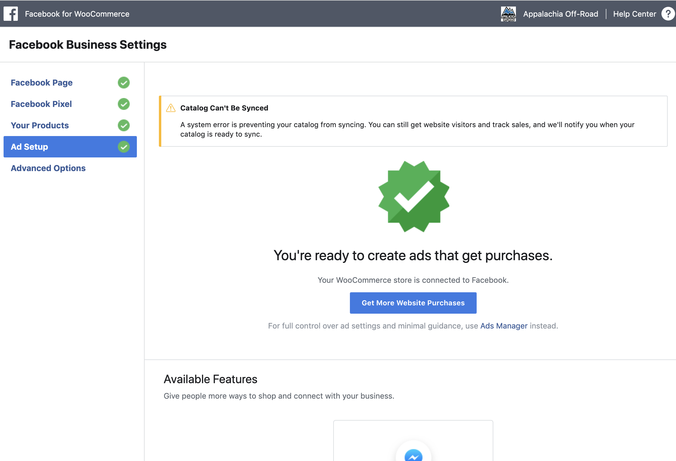
Task: Open the Ads Manager link
Action: [x=504, y=326]
